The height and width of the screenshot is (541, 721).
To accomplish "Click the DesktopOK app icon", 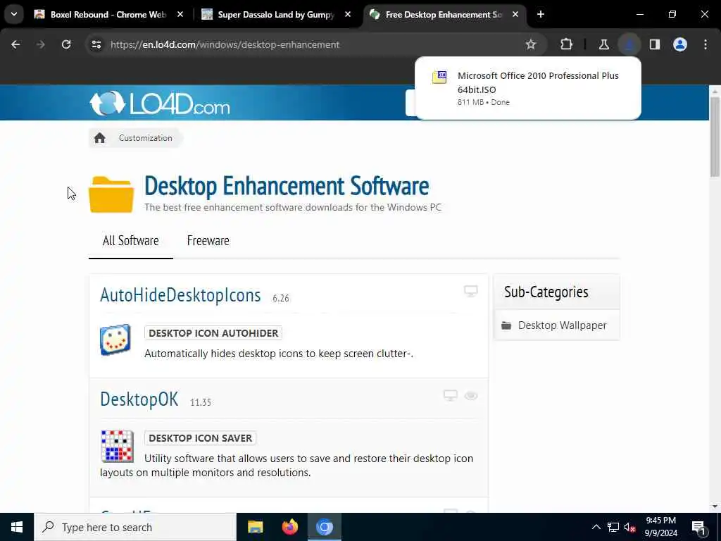I will tap(118, 446).
